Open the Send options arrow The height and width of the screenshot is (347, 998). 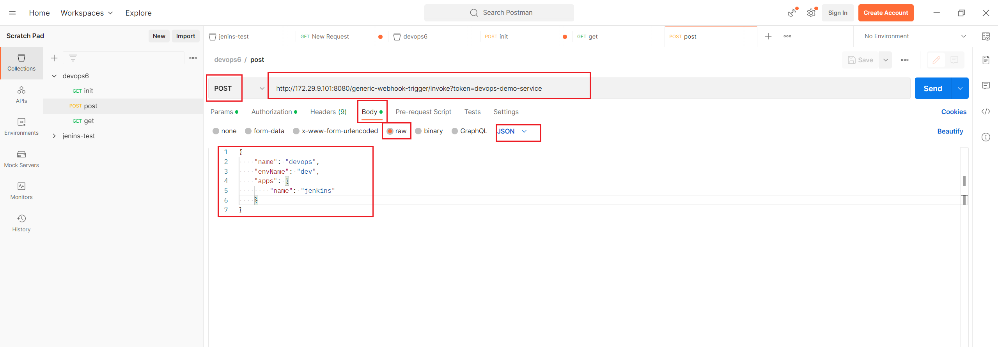coord(960,88)
